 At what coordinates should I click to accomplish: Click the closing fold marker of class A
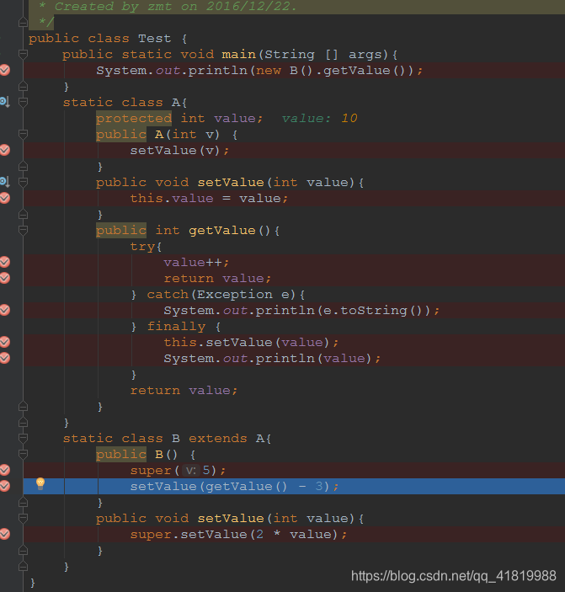coord(23,423)
